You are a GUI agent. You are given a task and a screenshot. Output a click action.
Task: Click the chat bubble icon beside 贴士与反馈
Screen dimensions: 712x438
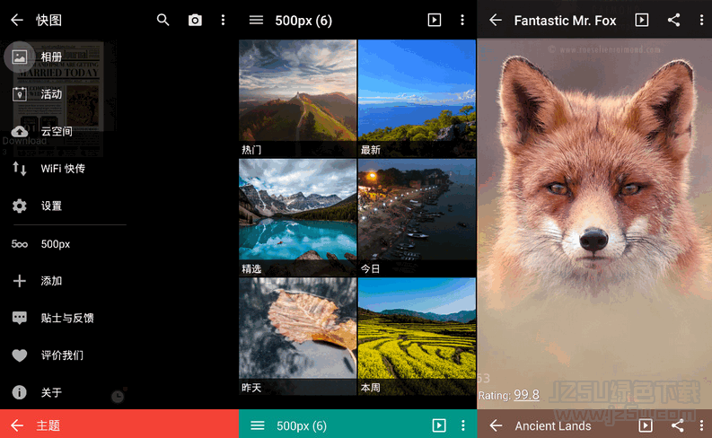tap(20, 318)
